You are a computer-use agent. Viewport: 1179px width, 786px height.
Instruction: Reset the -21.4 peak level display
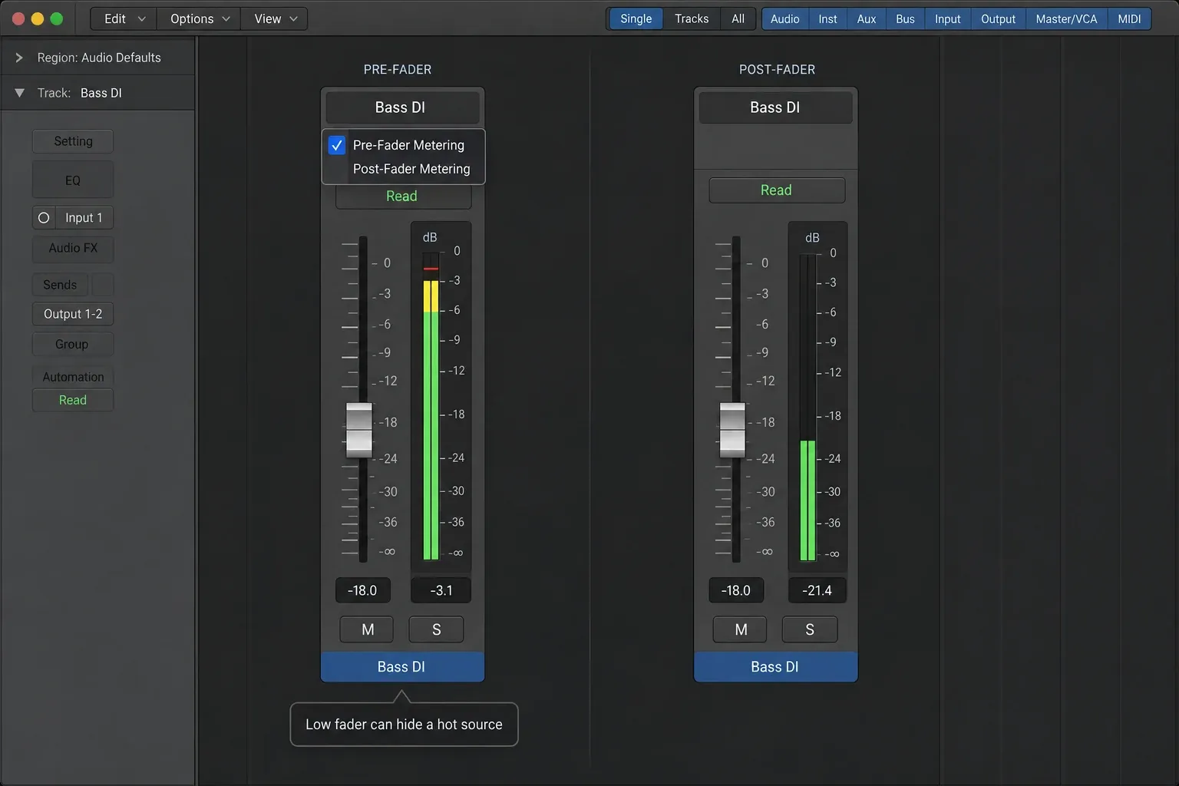coord(817,590)
